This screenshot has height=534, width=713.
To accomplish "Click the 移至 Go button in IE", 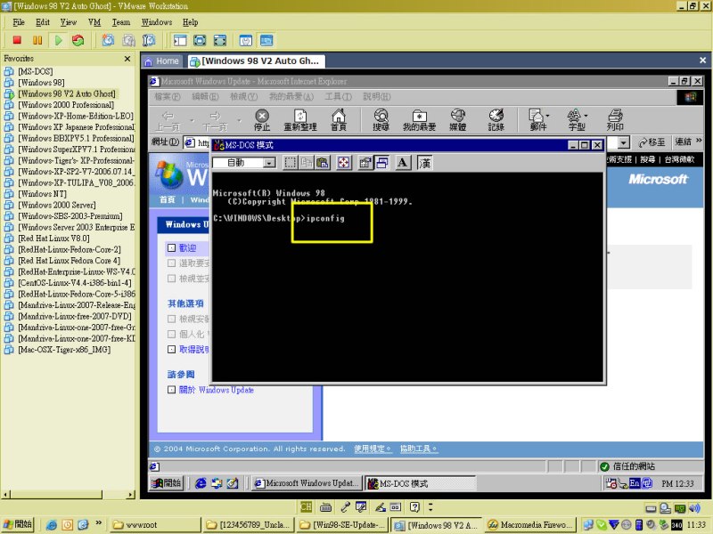I will tap(652, 142).
